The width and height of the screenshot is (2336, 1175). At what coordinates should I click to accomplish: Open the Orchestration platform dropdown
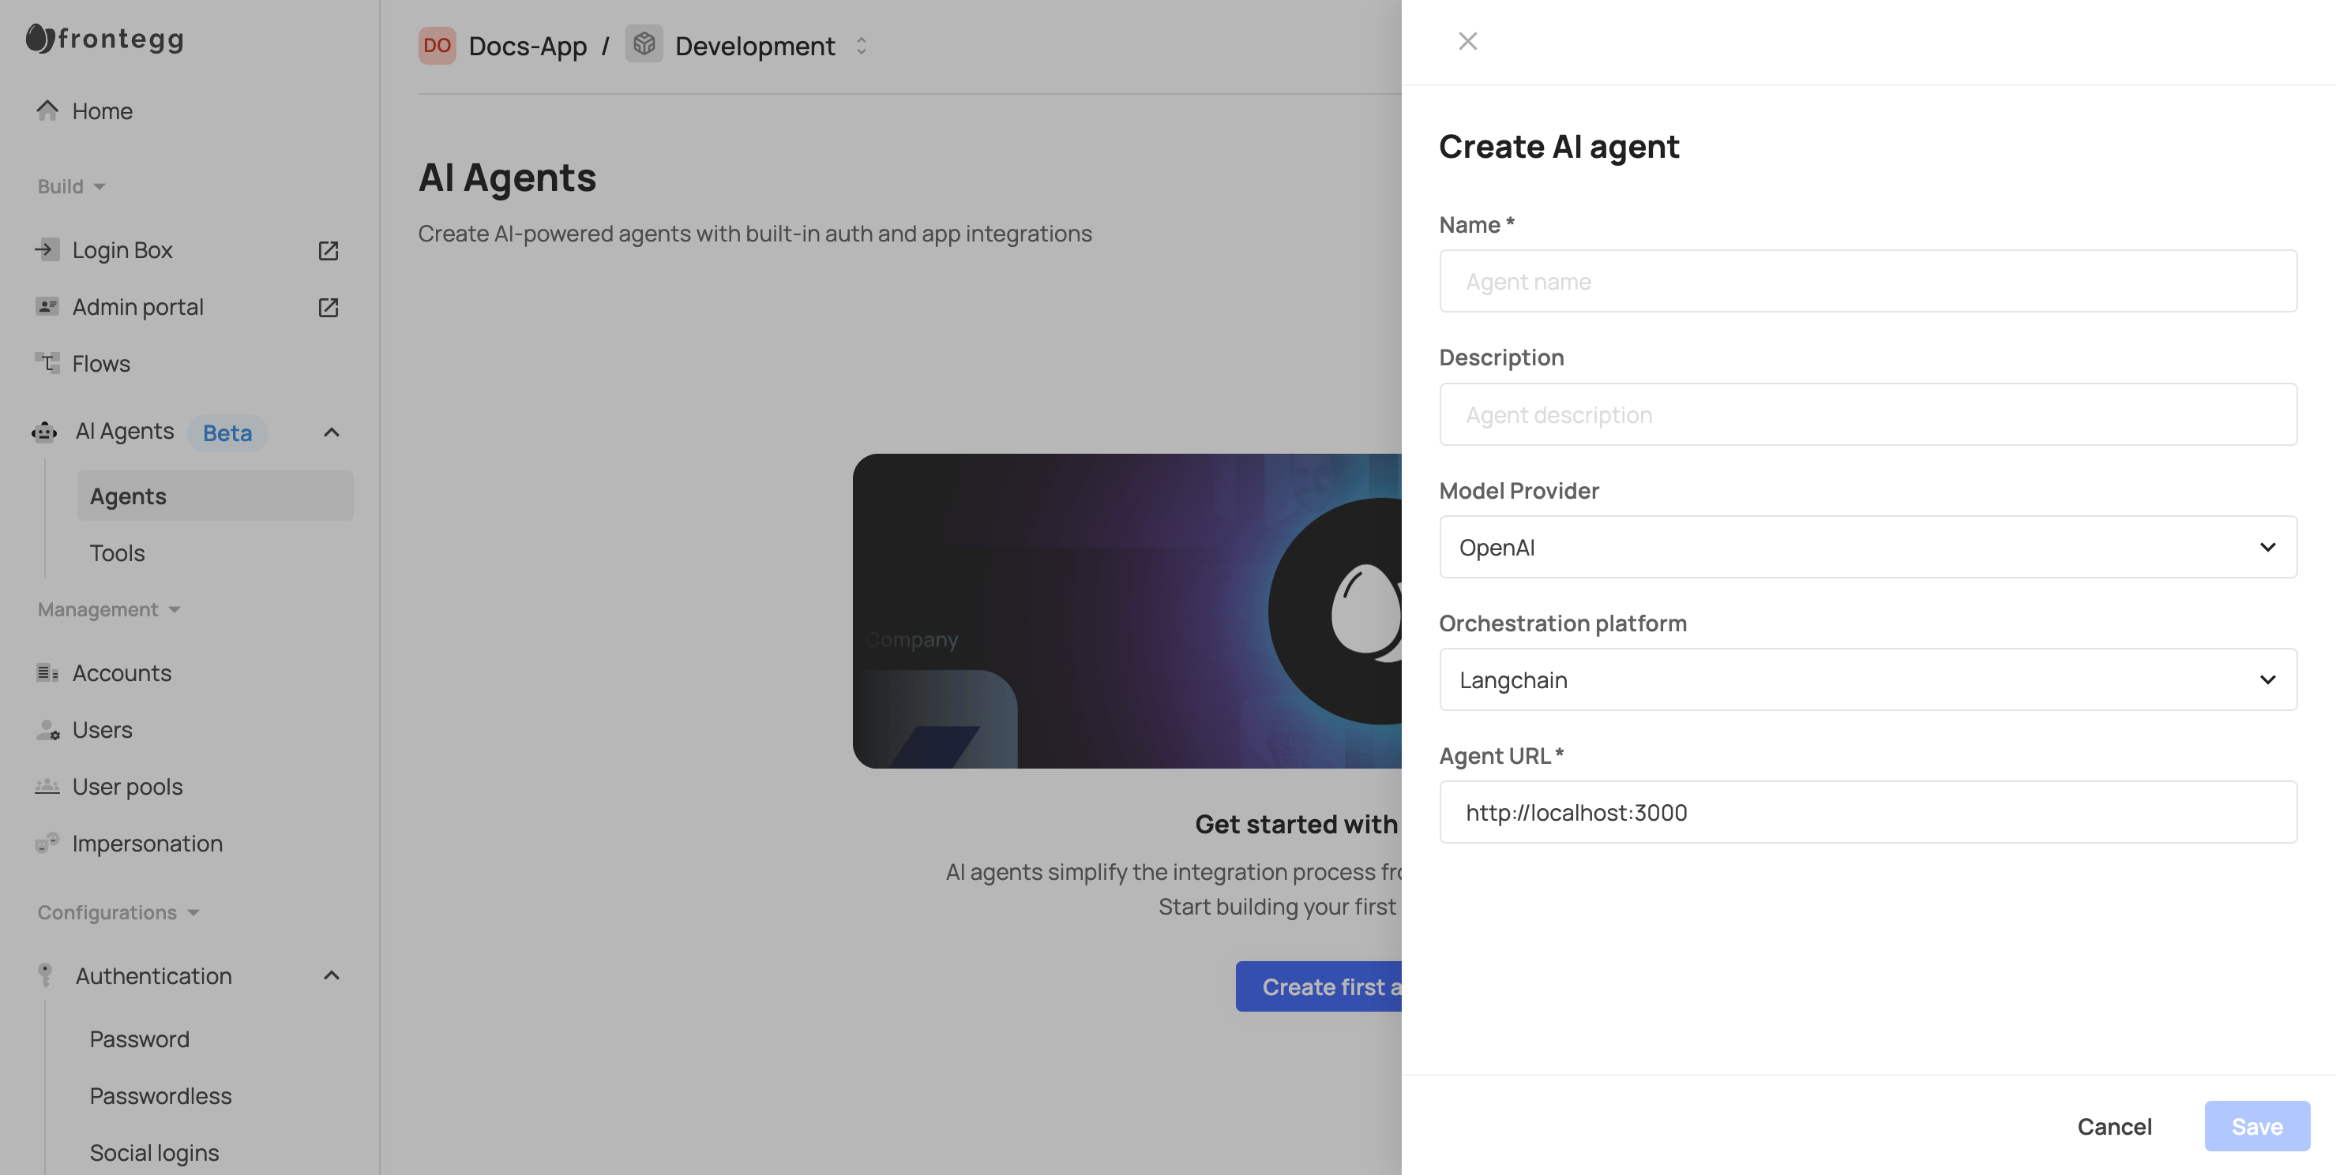click(x=1867, y=679)
